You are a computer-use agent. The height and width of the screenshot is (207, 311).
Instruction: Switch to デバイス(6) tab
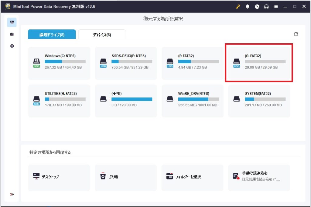[x=102, y=35]
